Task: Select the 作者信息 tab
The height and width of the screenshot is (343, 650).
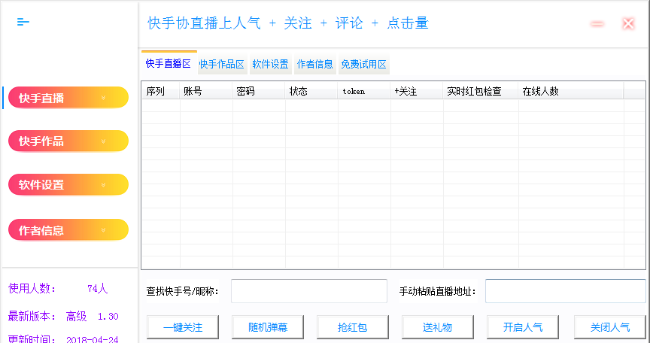Action: pos(314,65)
